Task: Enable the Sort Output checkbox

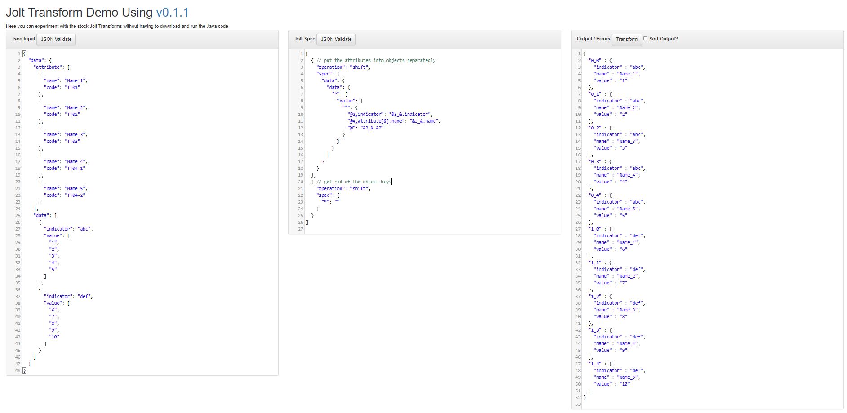Action: tap(646, 39)
